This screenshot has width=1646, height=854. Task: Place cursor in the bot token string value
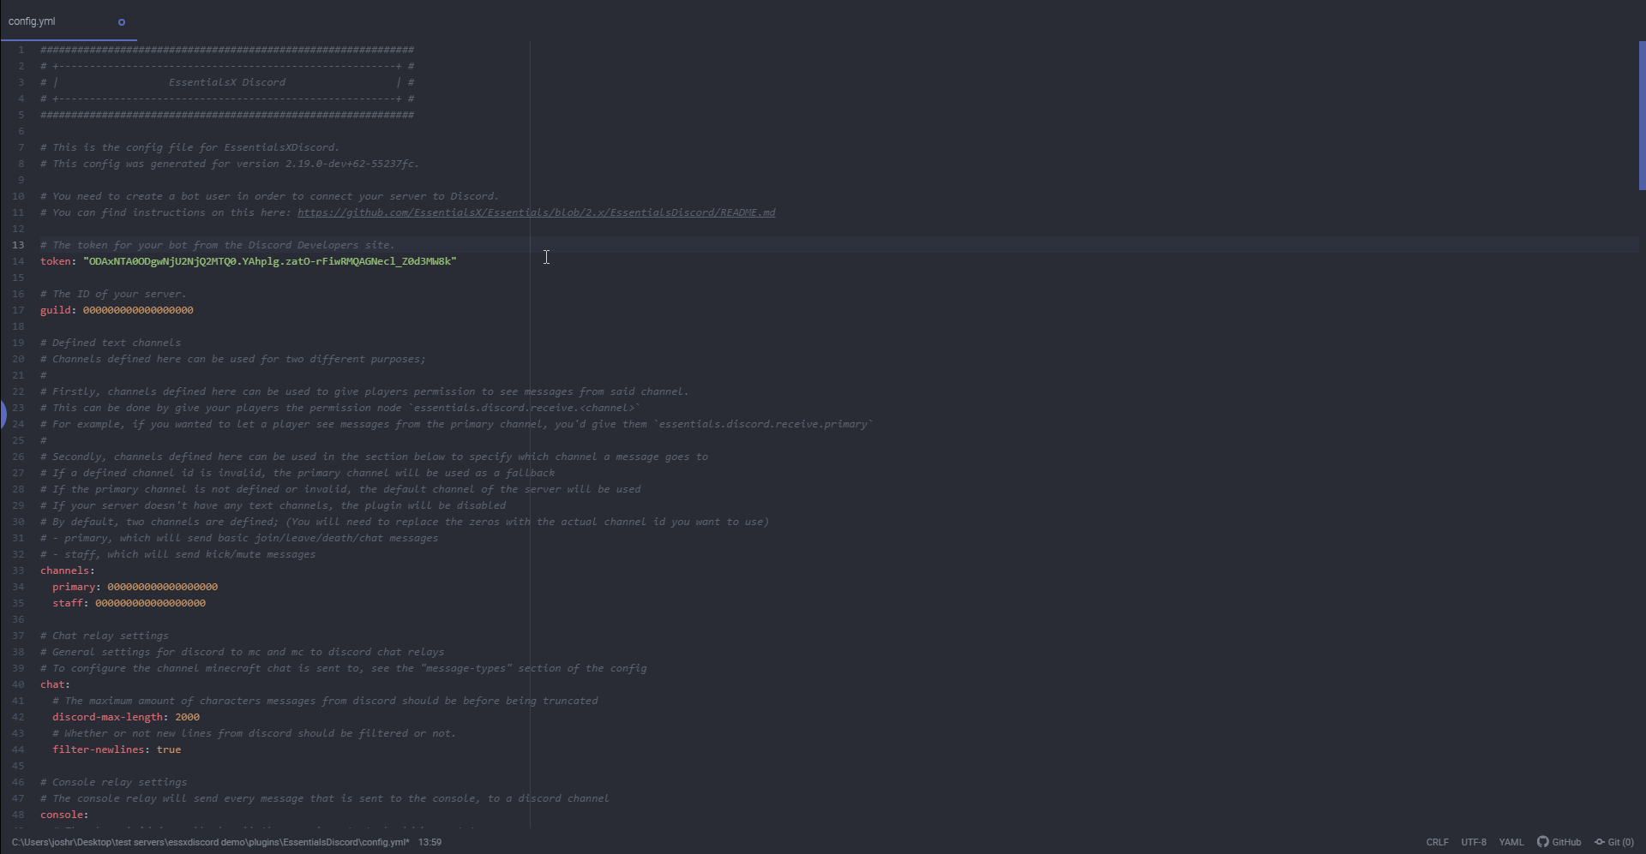click(270, 261)
